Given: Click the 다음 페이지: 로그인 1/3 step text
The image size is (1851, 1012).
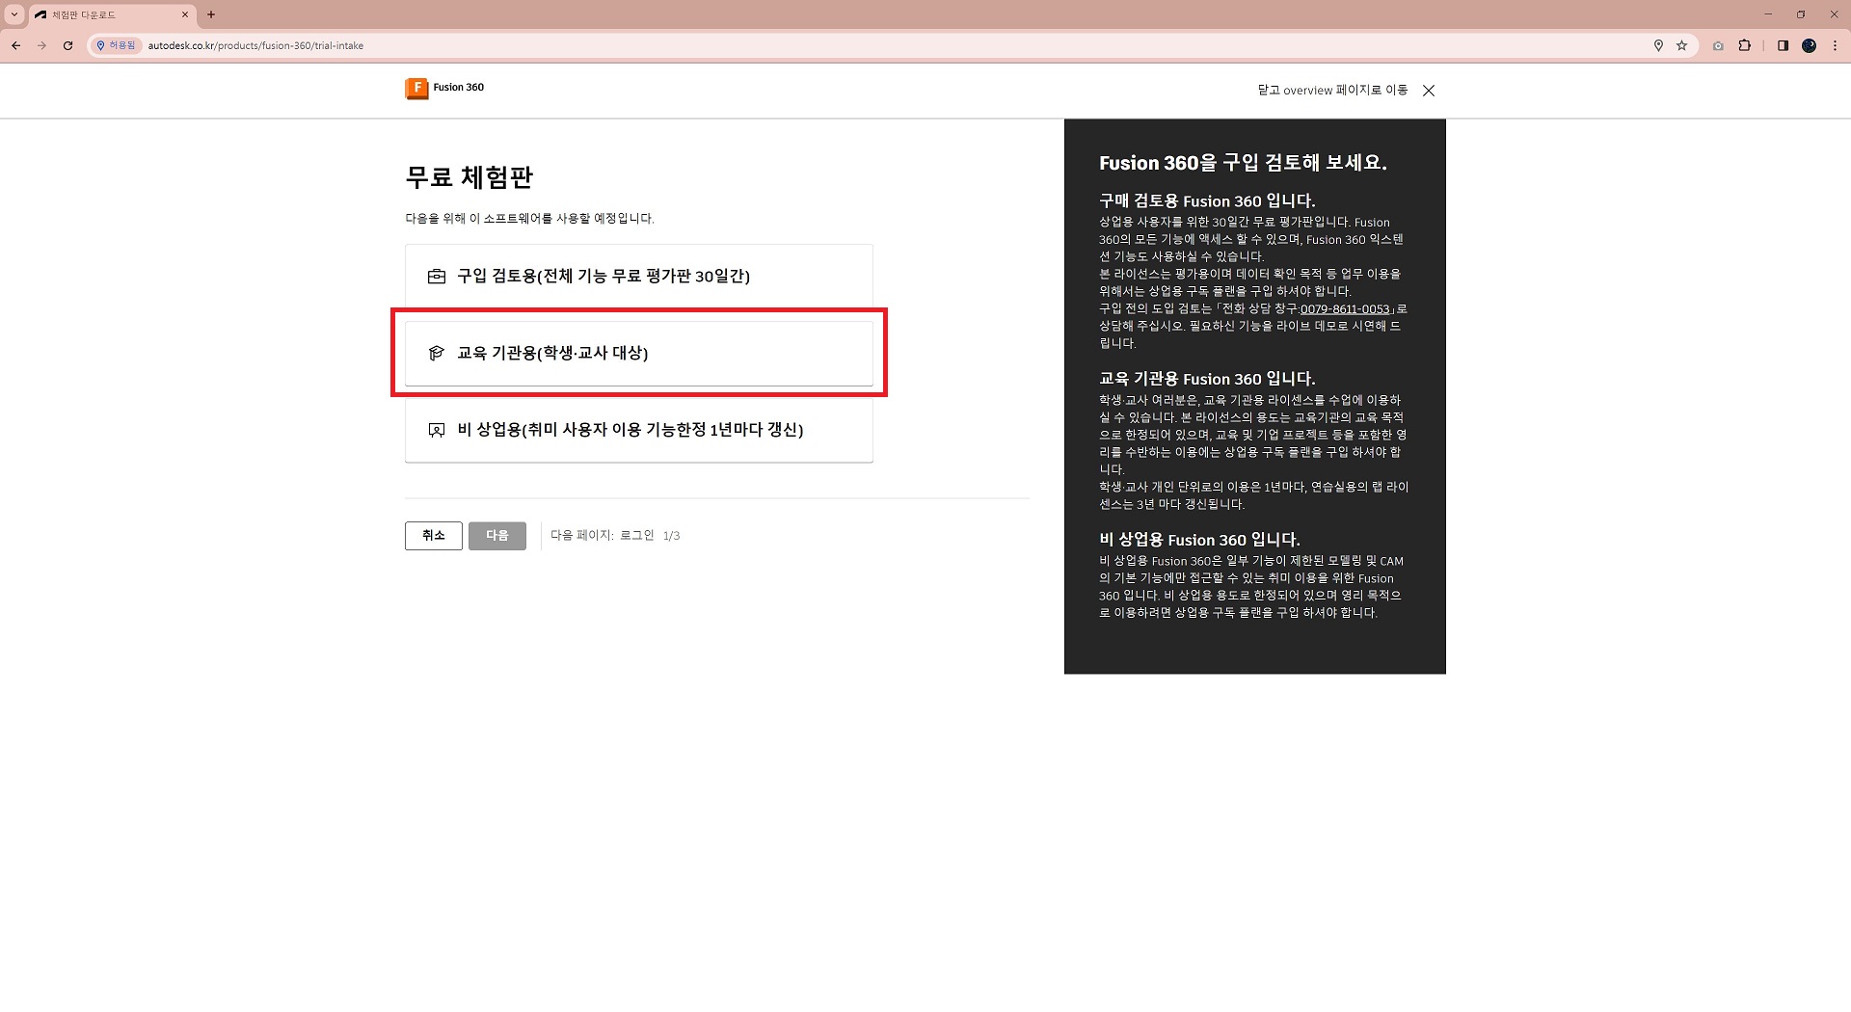Looking at the screenshot, I should 615,536.
